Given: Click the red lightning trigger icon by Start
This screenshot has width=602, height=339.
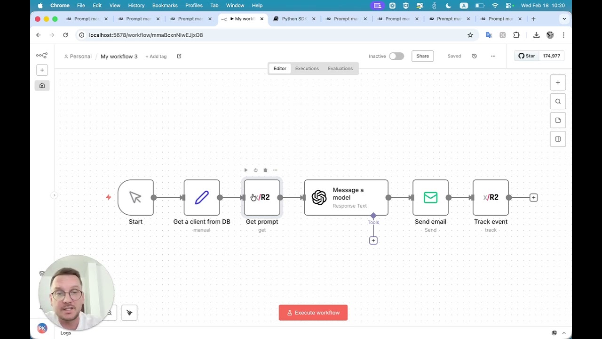Looking at the screenshot, I should coord(108,197).
